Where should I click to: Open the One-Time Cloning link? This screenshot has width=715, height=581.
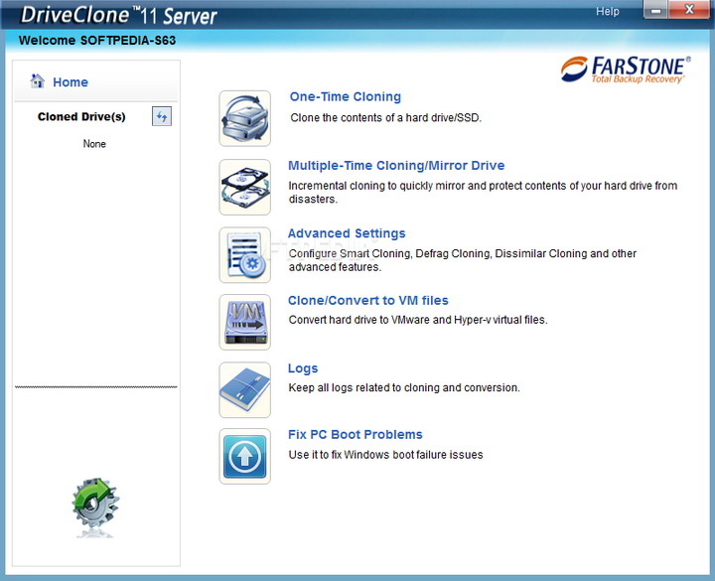click(x=346, y=96)
